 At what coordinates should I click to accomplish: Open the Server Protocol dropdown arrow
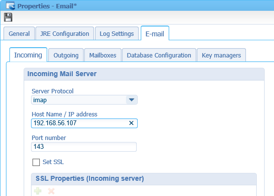(131, 100)
